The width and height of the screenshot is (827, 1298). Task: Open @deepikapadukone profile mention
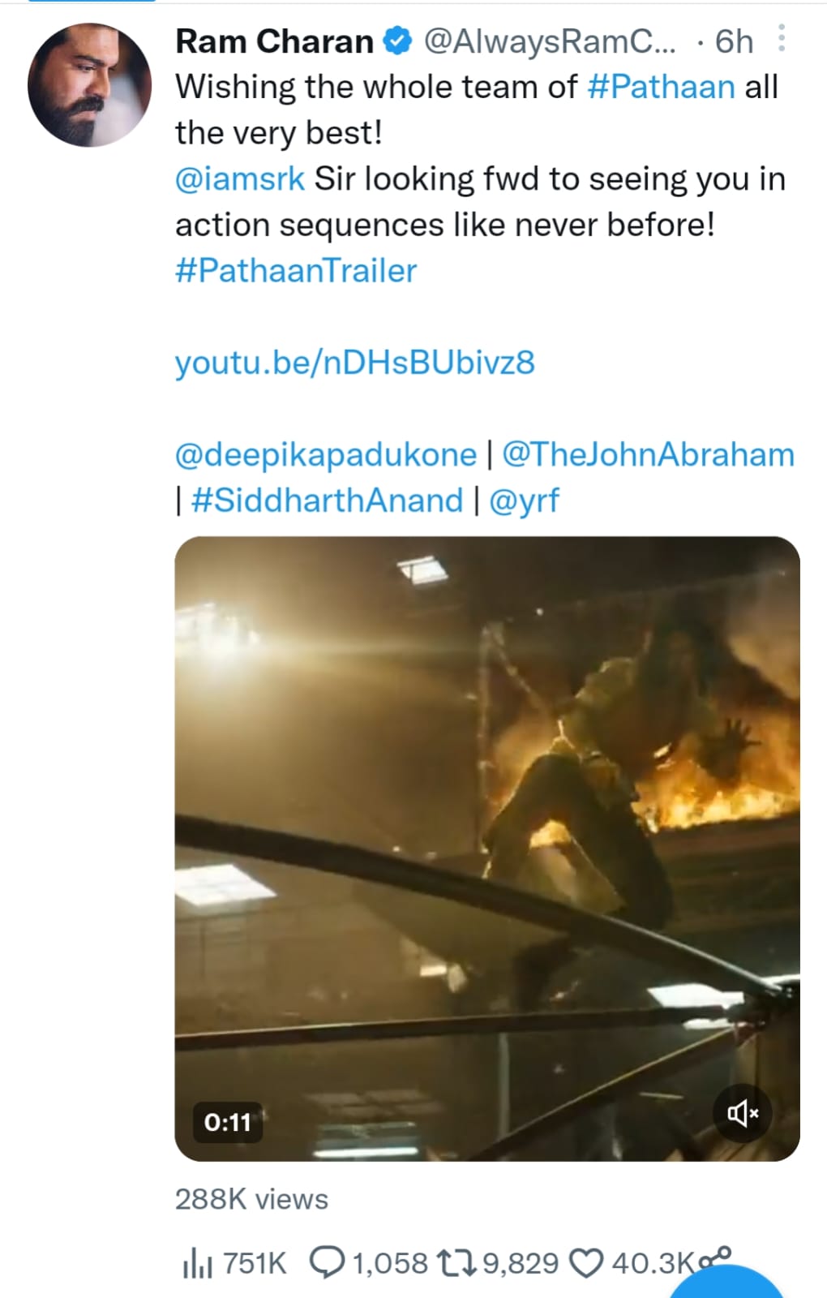tap(325, 454)
